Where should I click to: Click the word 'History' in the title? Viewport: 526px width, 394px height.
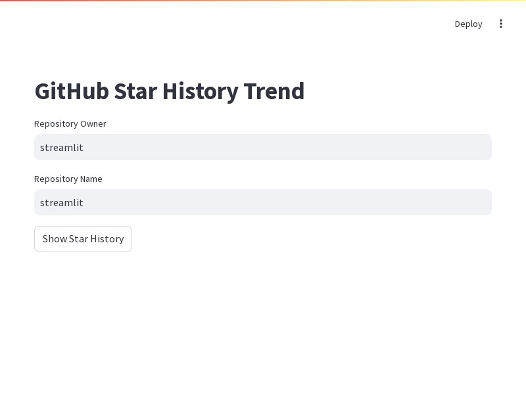click(201, 92)
